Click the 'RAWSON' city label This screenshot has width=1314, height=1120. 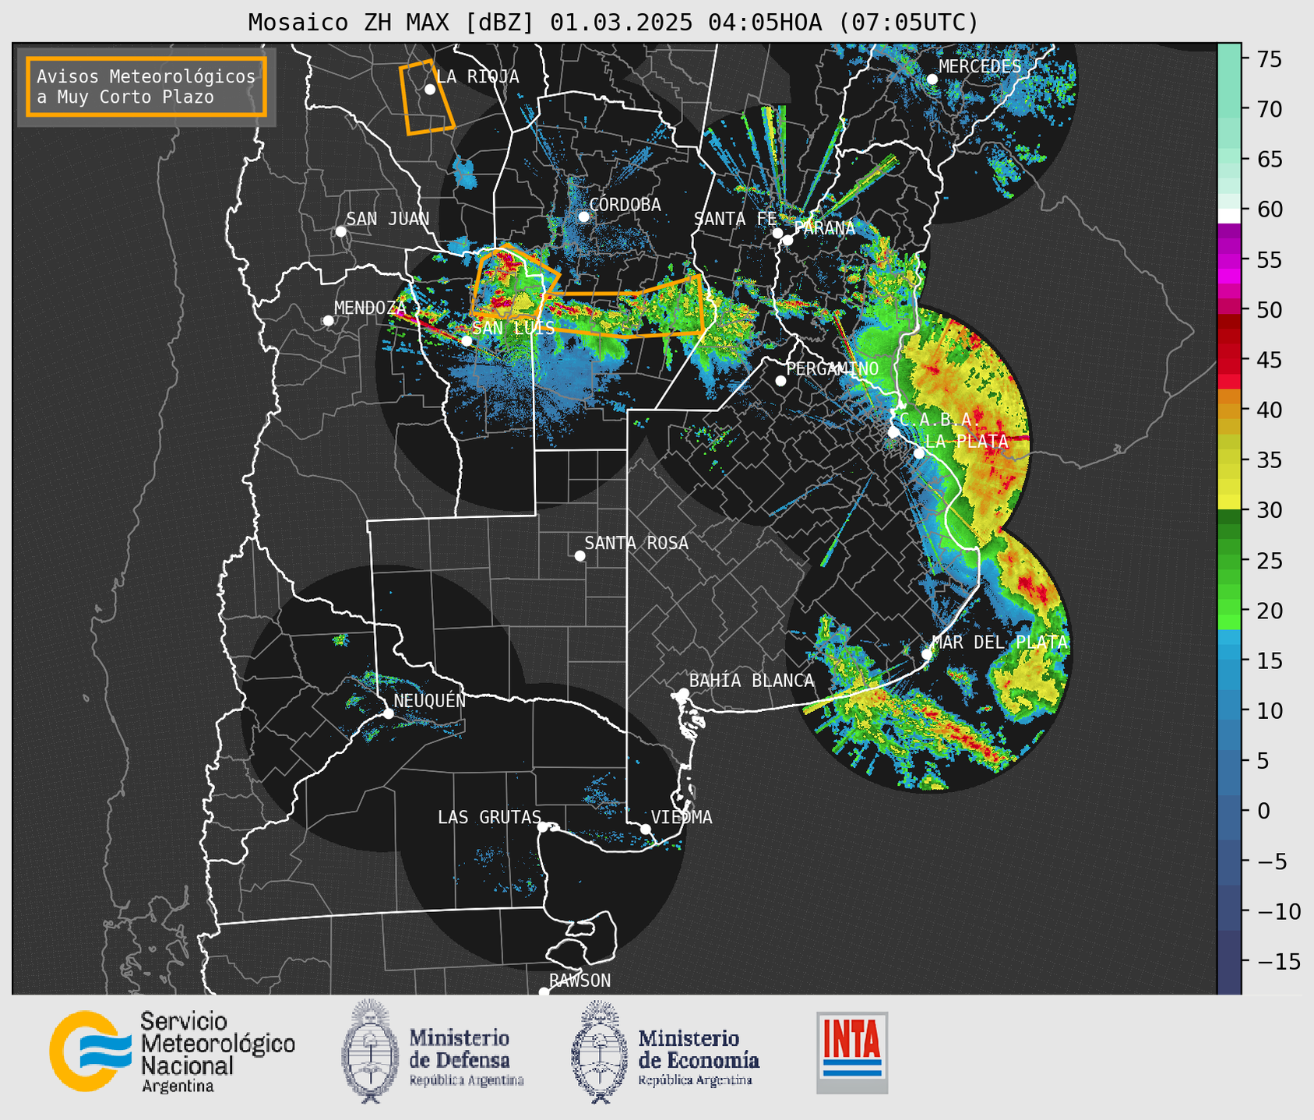coord(579,981)
